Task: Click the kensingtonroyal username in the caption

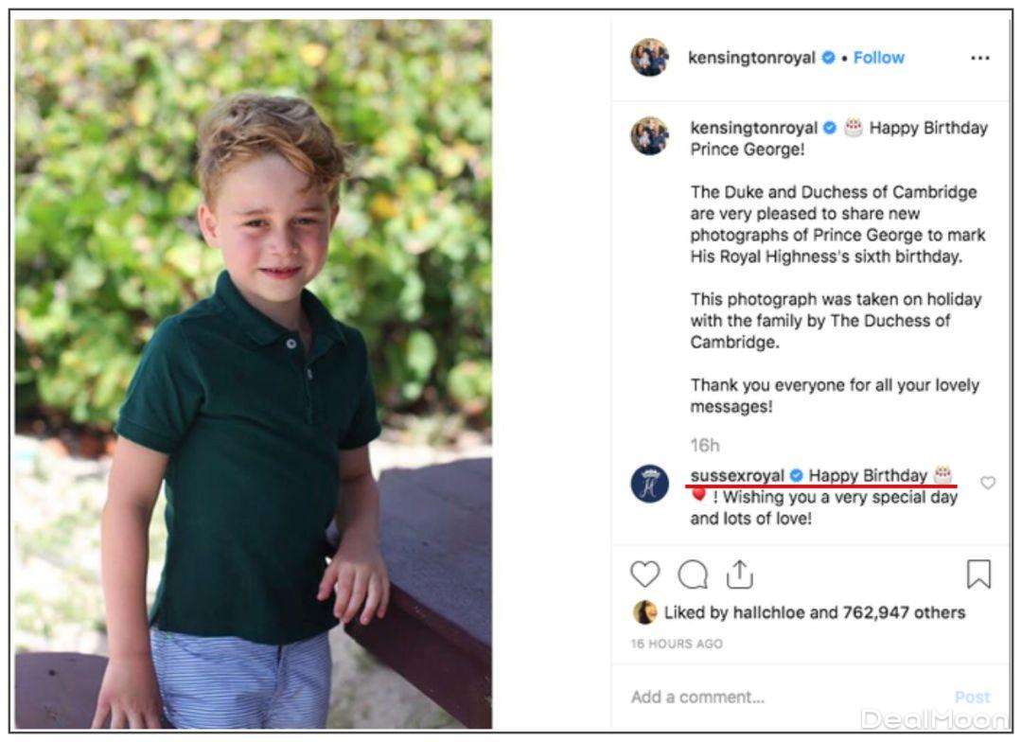Action: pyautogui.click(x=753, y=128)
